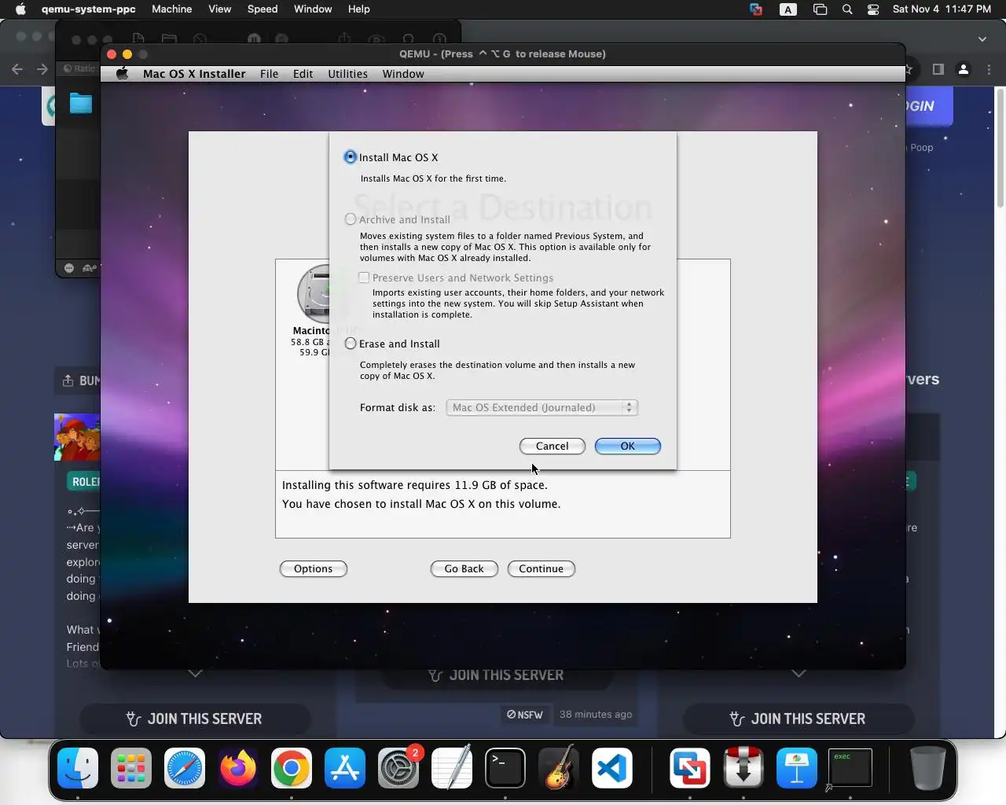Open Stage Manager windows menu bar icon
The width and height of the screenshot is (1006, 805).
(x=820, y=9)
